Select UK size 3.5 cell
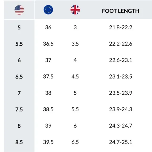This screenshot has height=152, width=152. point(75,44)
